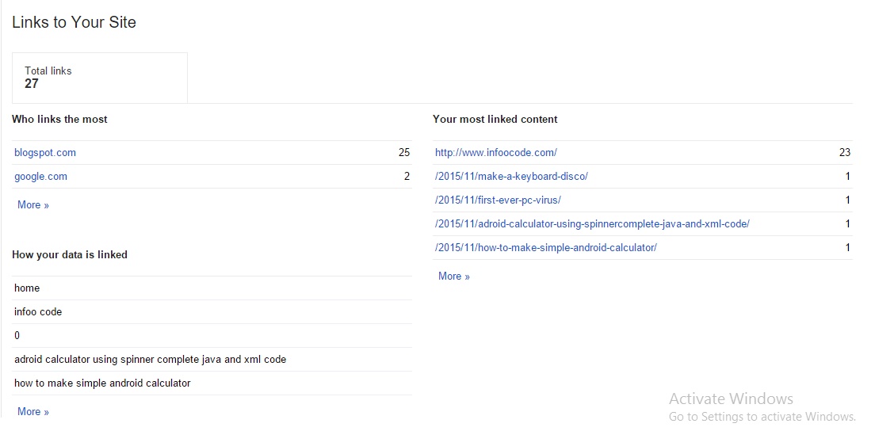
Task: Click the 'home' anchor text row
Action: 27,288
